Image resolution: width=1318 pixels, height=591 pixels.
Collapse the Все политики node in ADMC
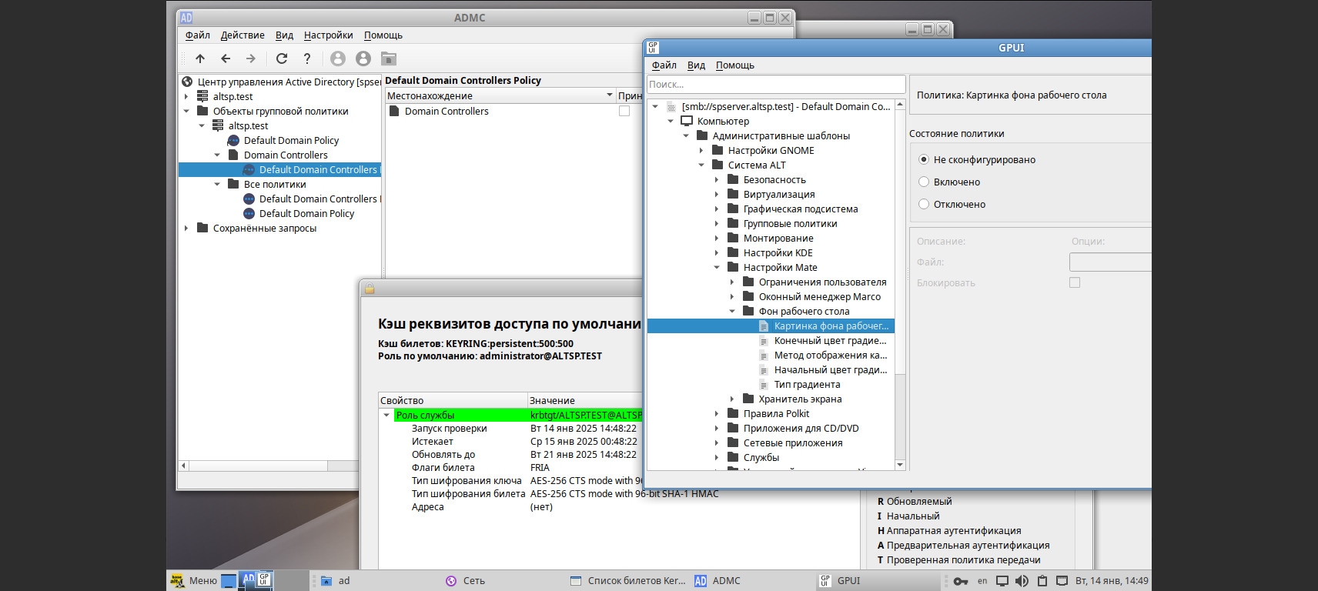pyautogui.click(x=217, y=184)
